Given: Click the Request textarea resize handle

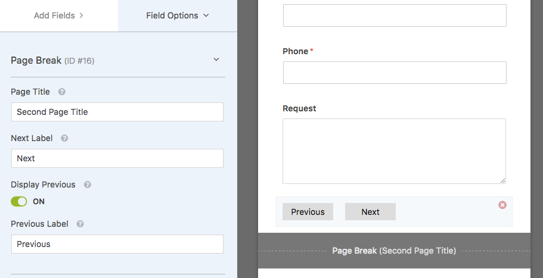Looking at the screenshot, I should point(503,180).
